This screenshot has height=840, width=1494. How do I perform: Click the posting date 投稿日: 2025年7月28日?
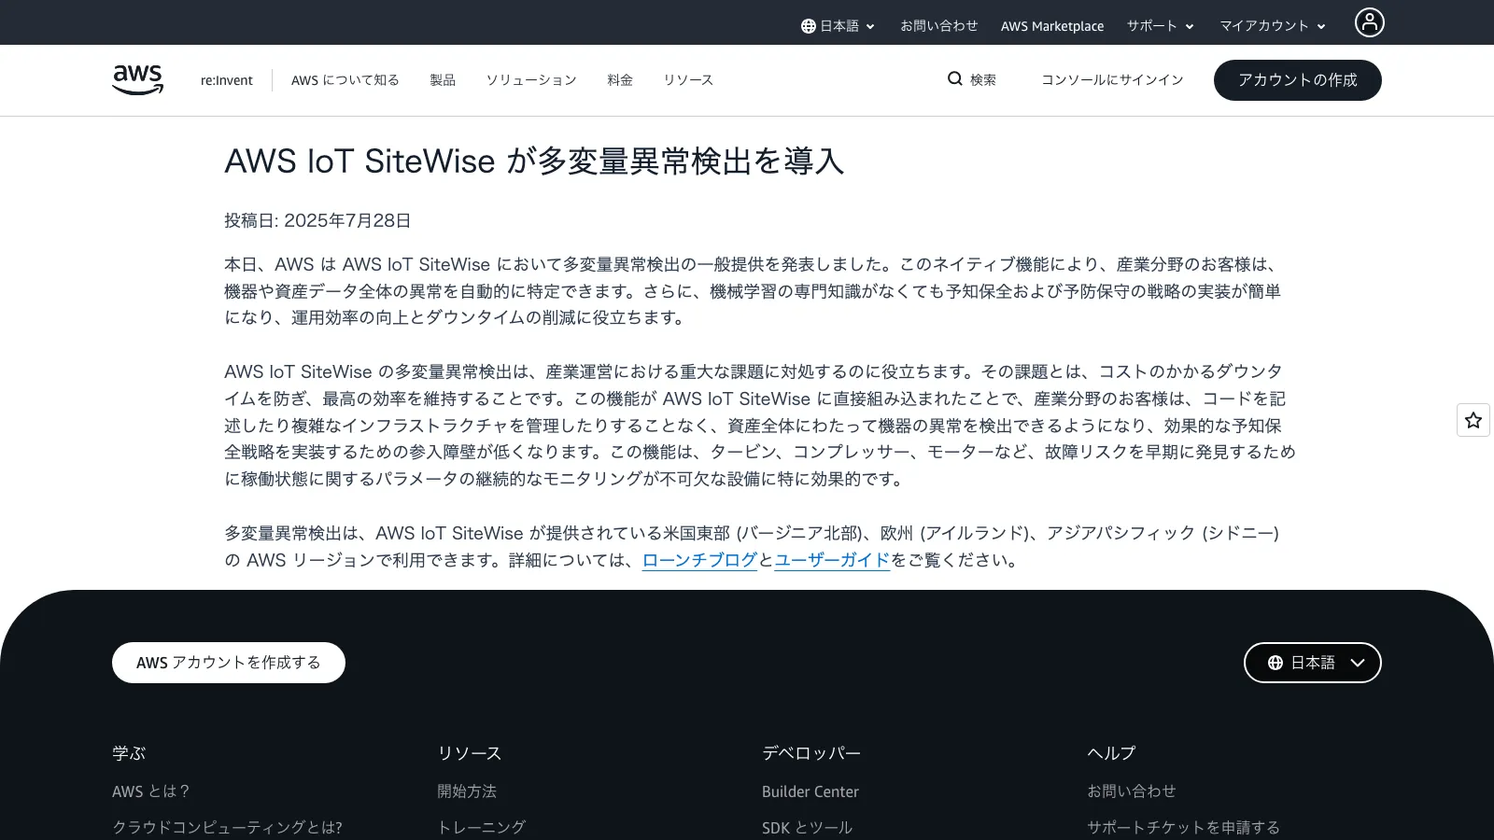point(317,221)
